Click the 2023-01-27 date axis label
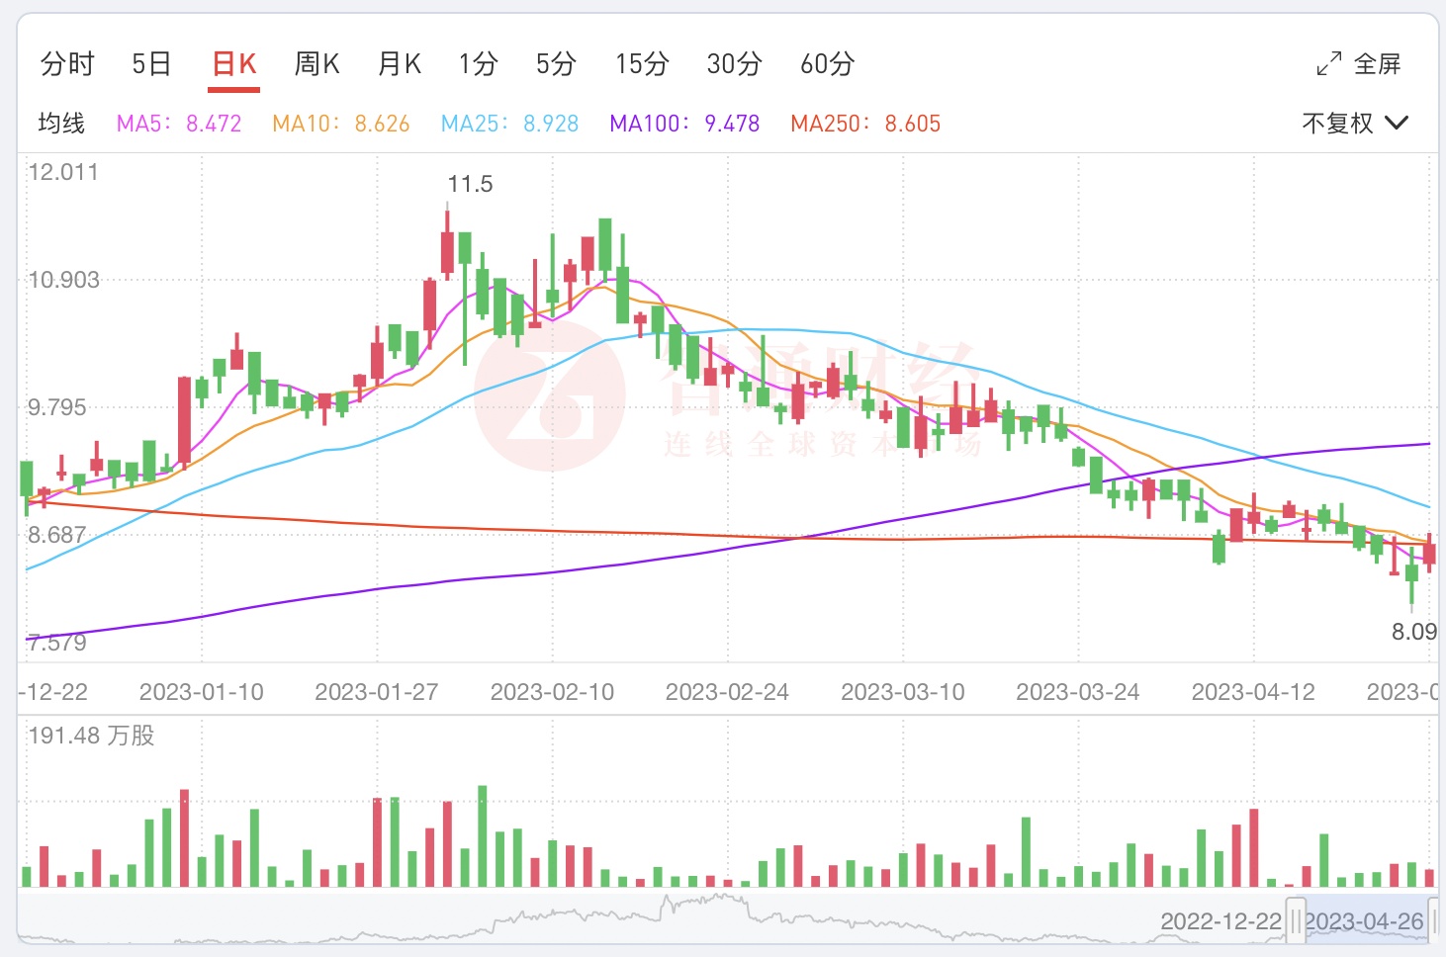This screenshot has width=1446, height=957. (377, 692)
